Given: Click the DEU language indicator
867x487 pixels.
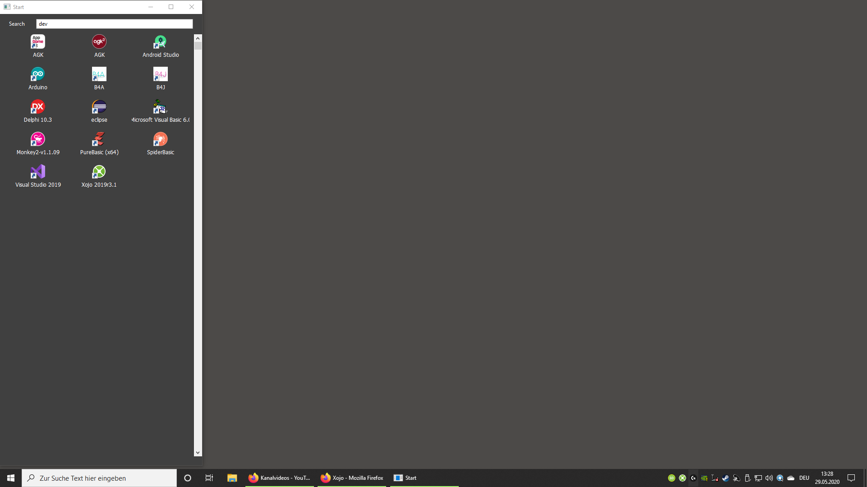Looking at the screenshot, I should (x=804, y=478).
